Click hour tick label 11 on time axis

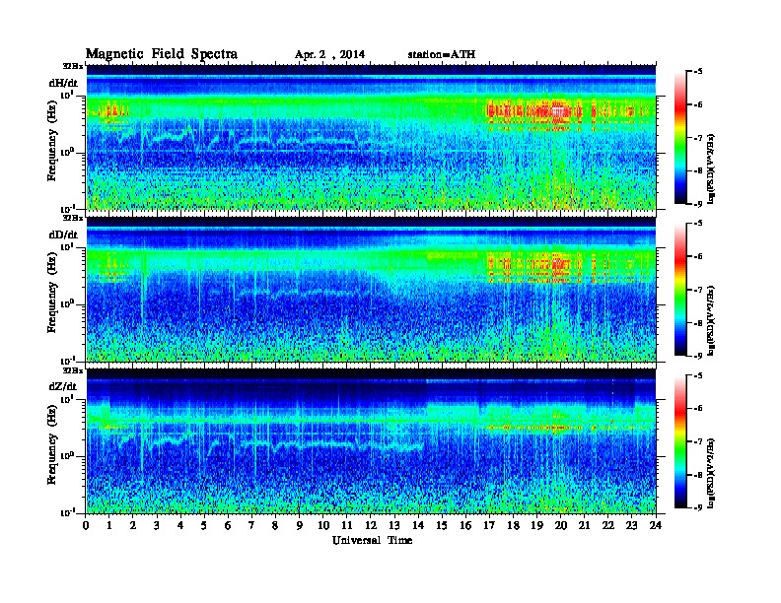(x=347, y=525)
